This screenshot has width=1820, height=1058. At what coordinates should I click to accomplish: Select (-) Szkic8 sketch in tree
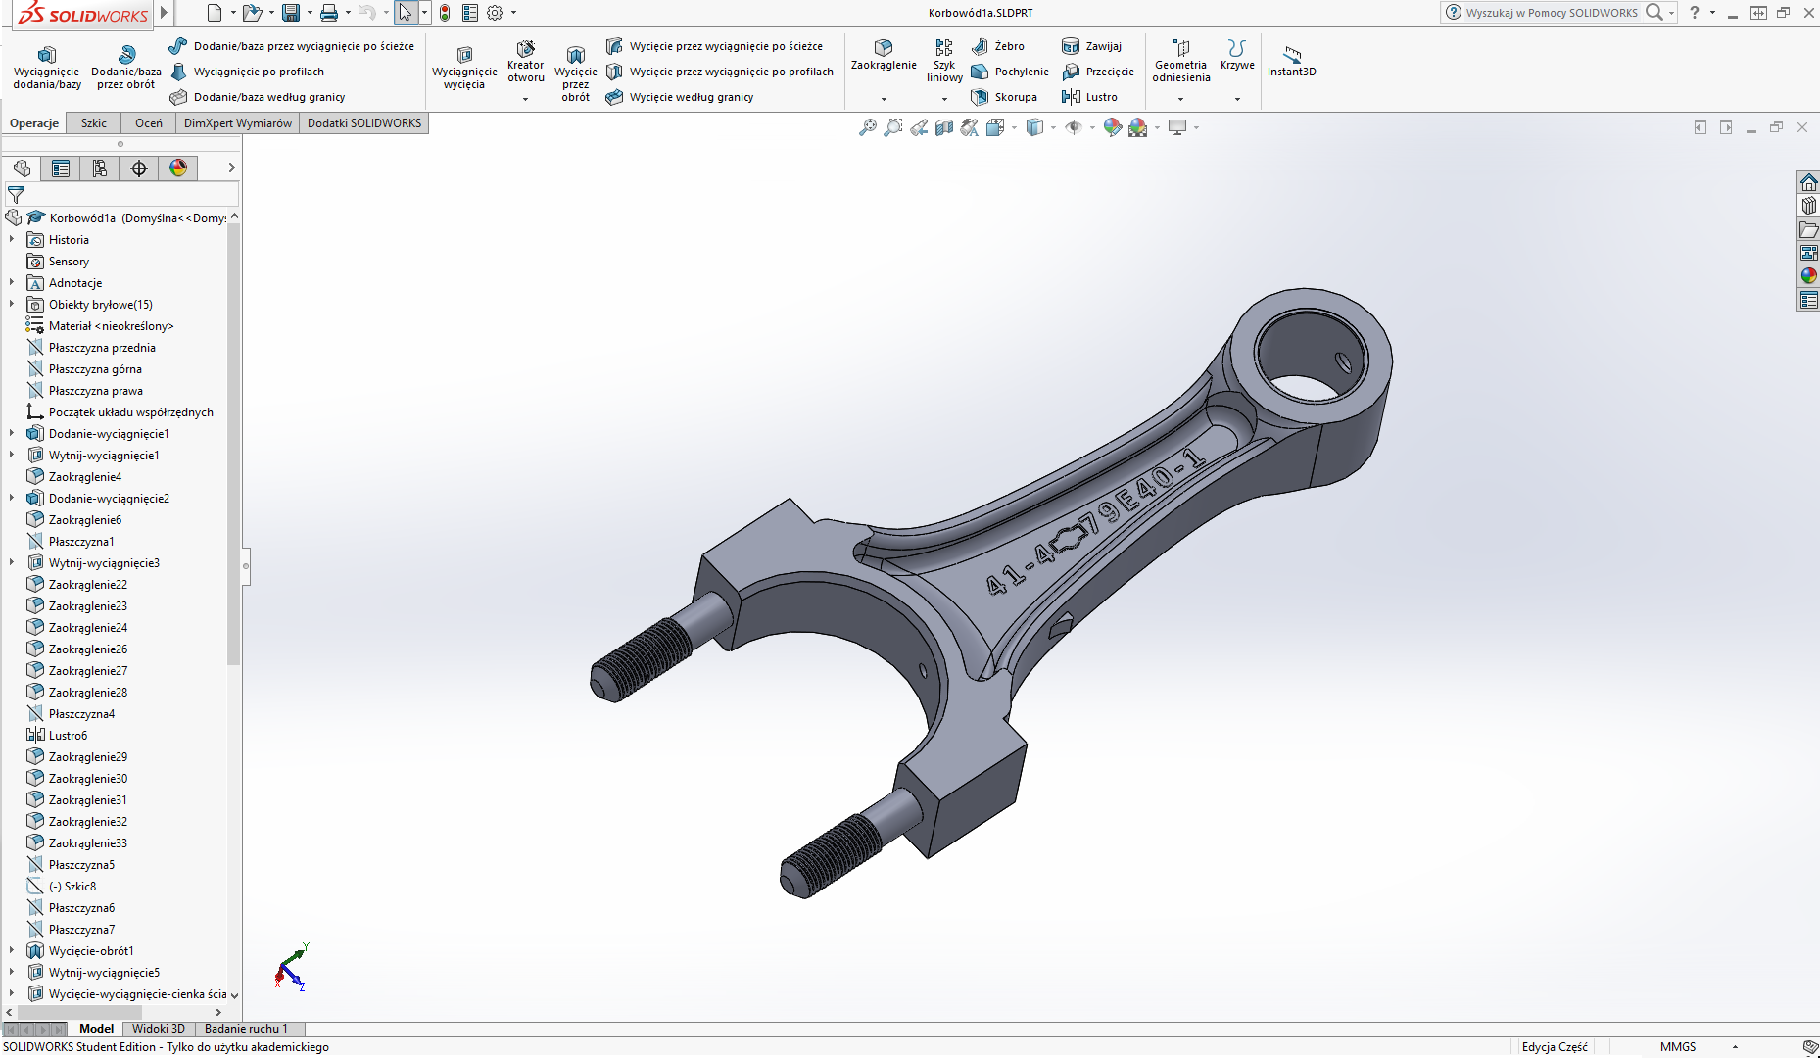click(72, 886)
